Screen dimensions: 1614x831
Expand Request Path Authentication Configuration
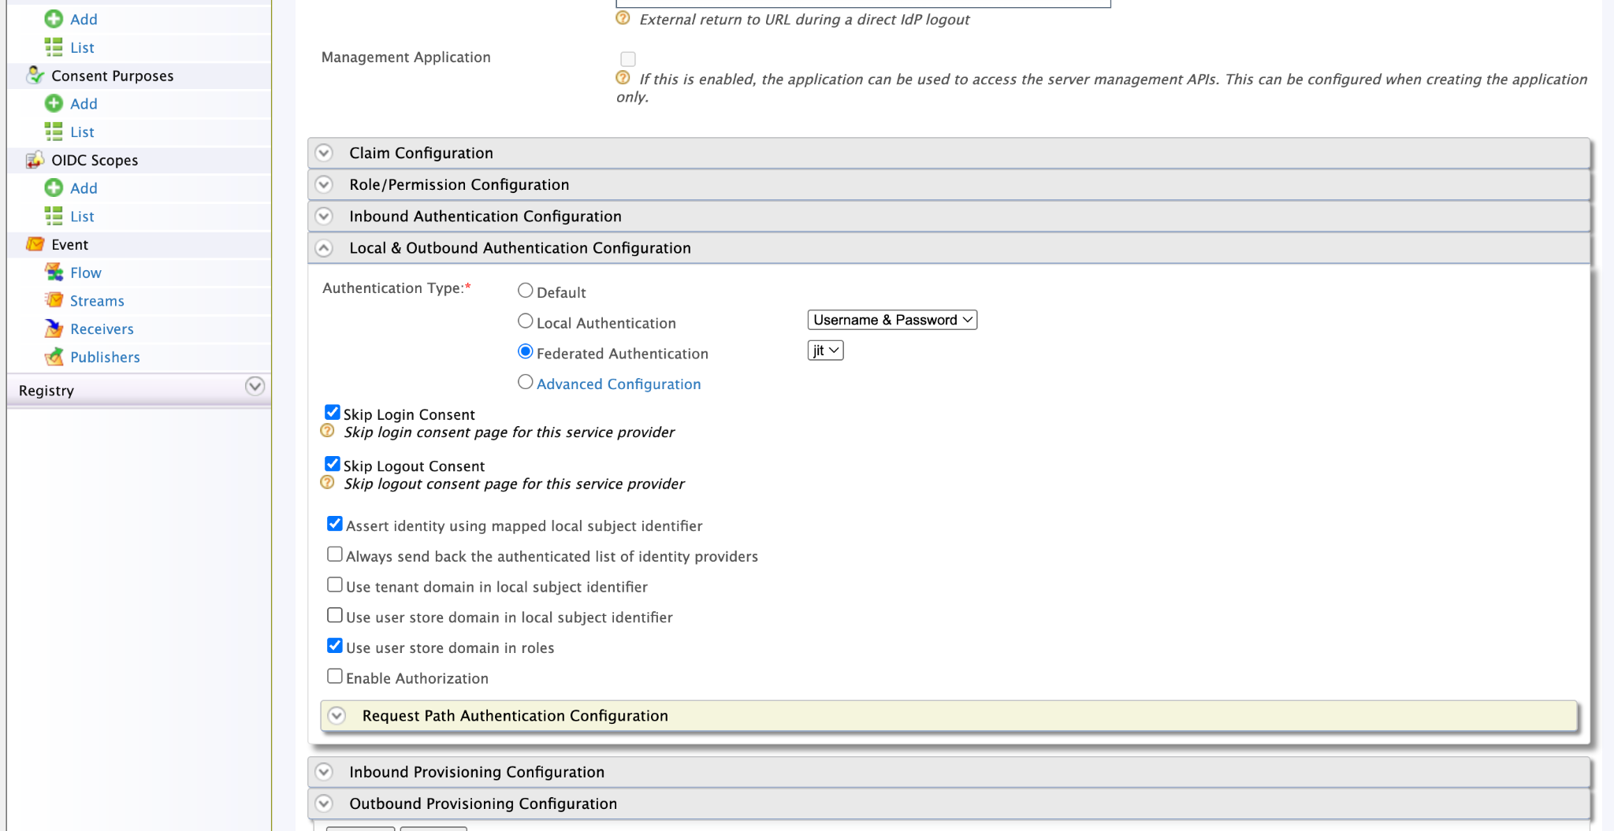(949, 716)
